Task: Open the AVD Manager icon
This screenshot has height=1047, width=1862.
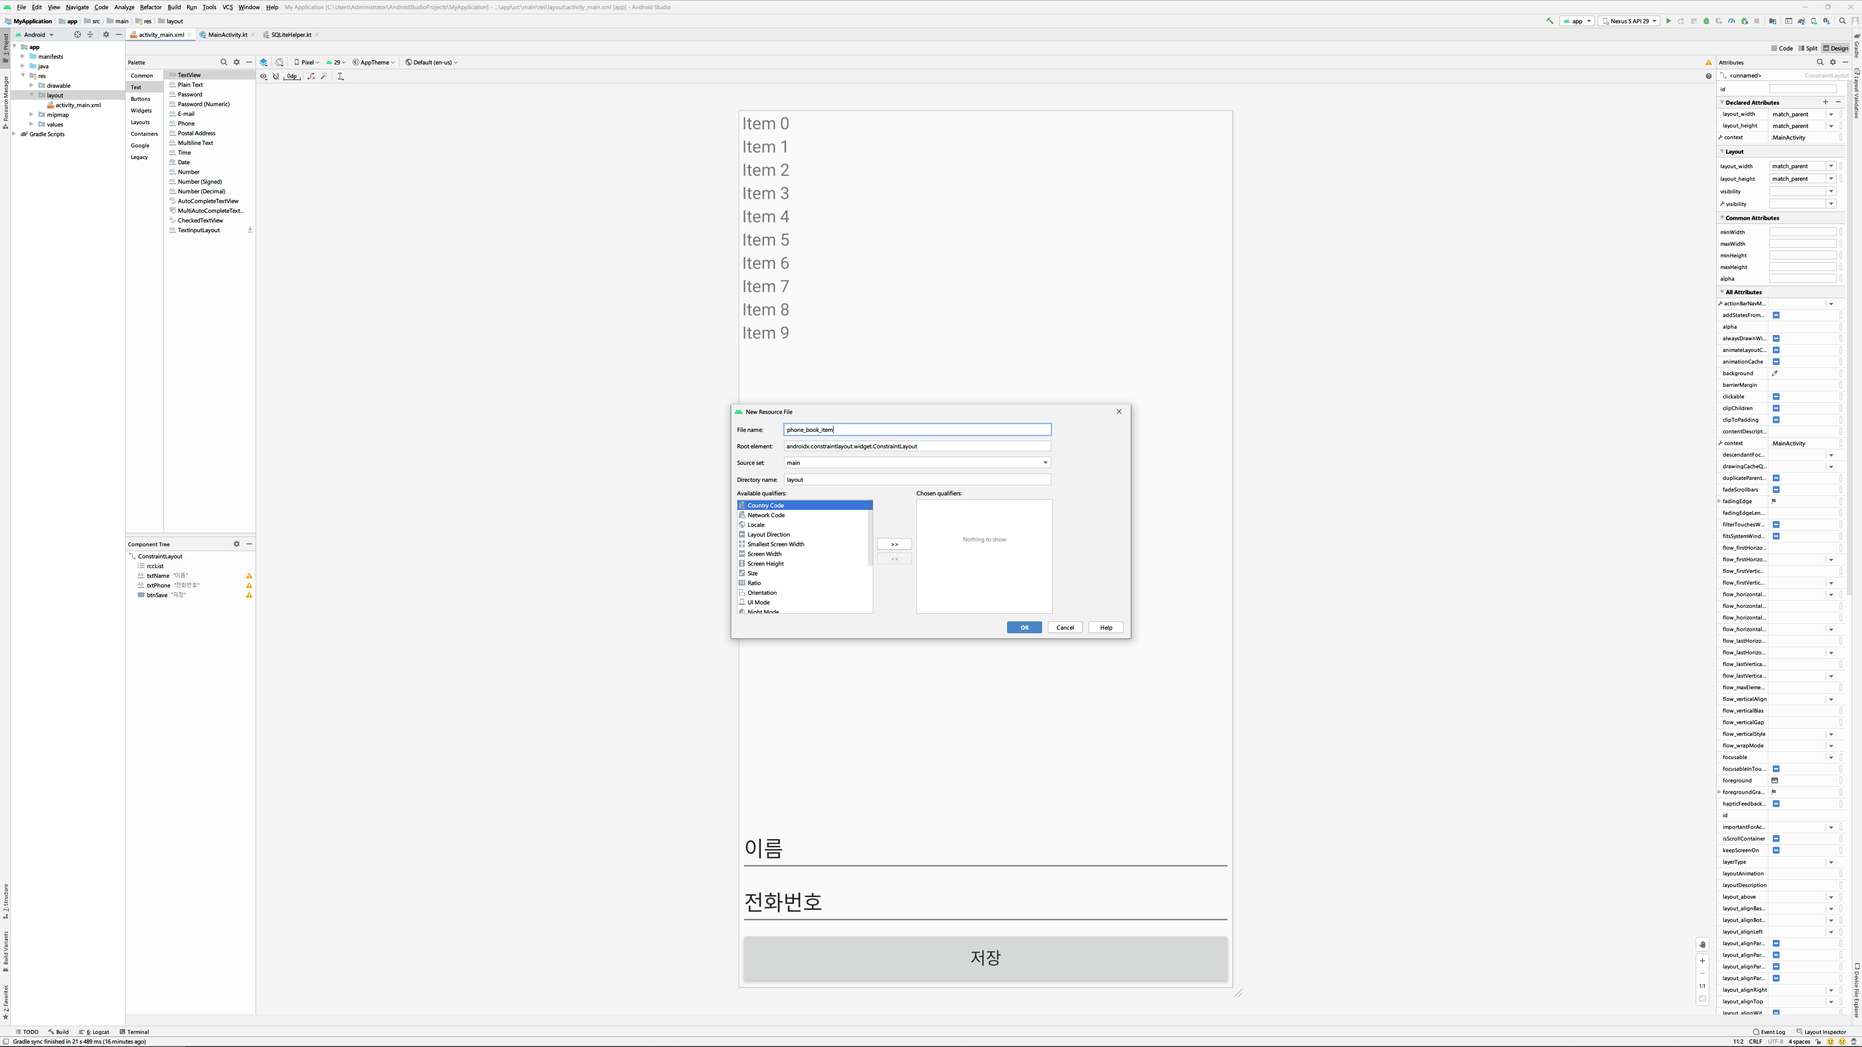Action: pyautogui.click(x=1814, y=21)
